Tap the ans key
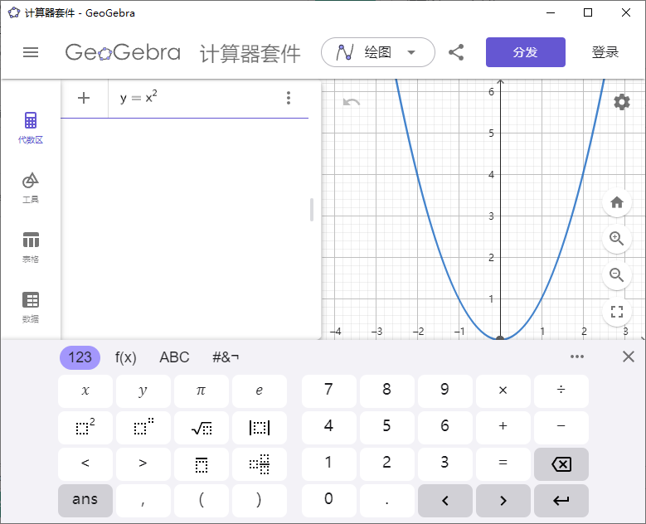Image resolution: width=646 pixels, height=524 pixels. [x=85, y=501]
